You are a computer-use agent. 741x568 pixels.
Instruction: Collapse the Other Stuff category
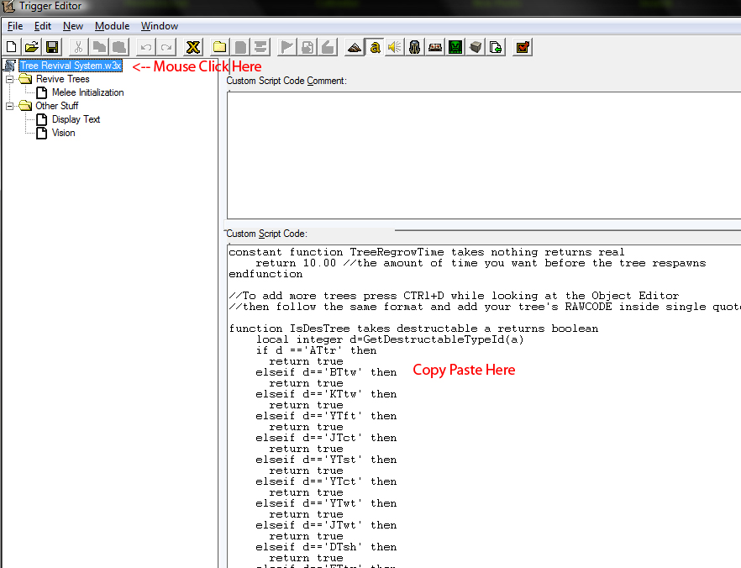[x=9, y=106]
